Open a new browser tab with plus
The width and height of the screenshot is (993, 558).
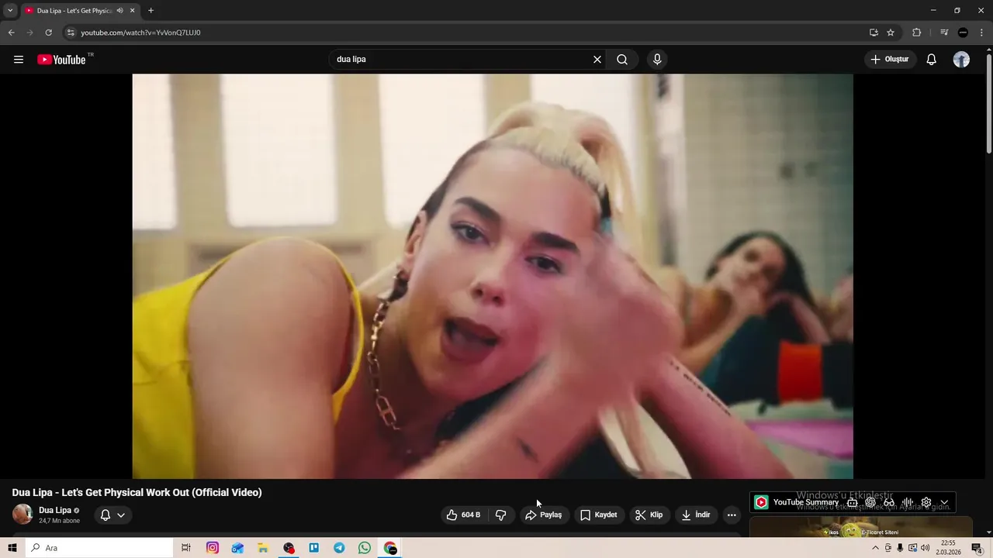click(x=151, y=11)
